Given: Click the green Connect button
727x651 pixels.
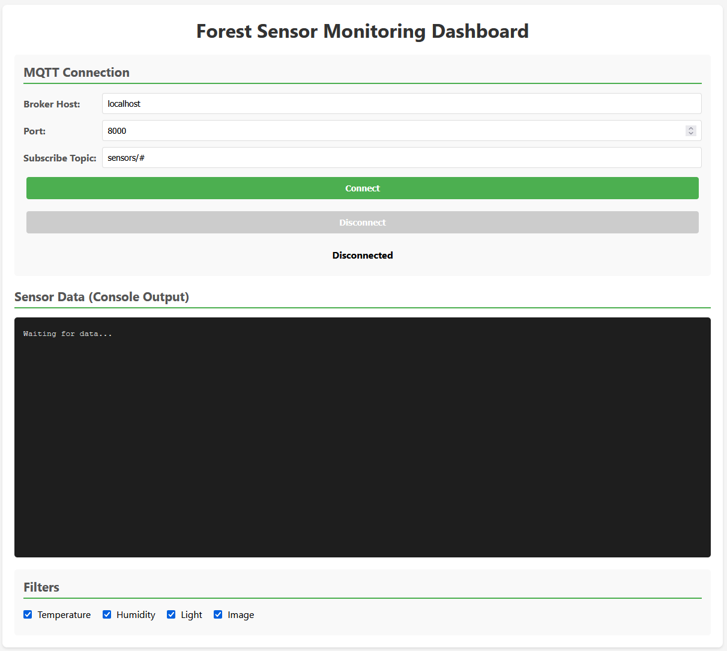Looking at the screenshot, I should (362, 188).
